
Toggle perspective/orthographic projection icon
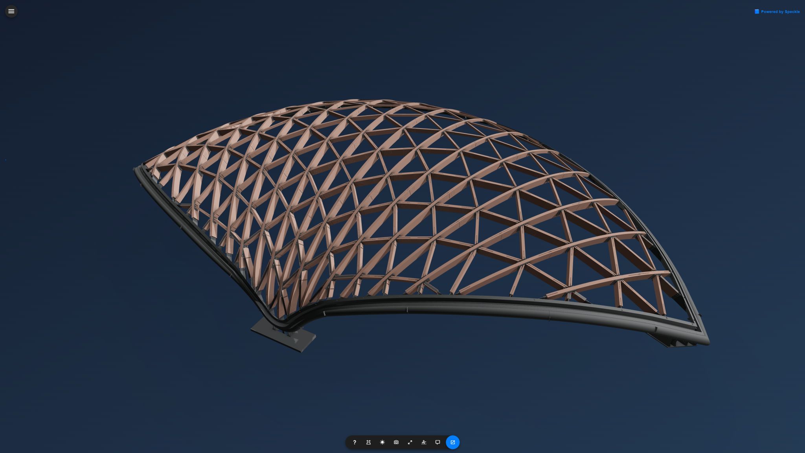(368, 442)
